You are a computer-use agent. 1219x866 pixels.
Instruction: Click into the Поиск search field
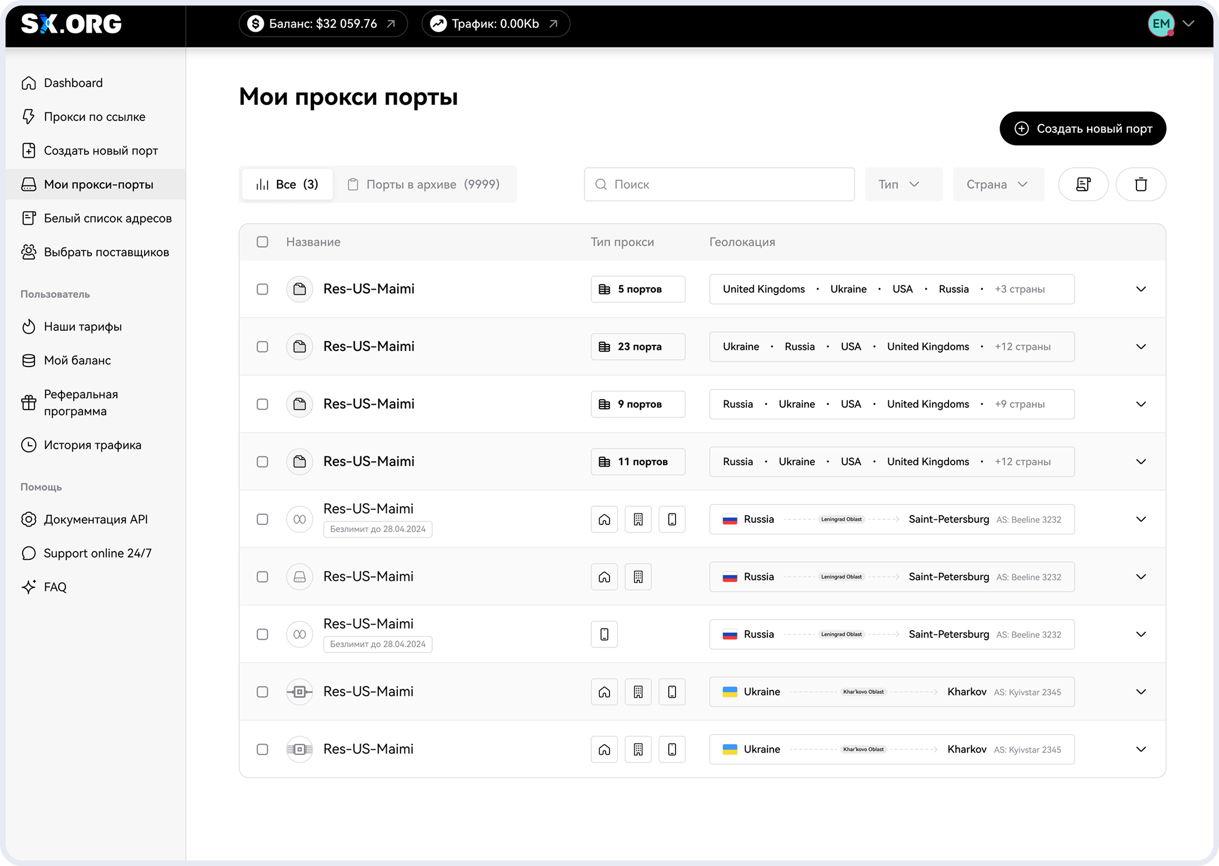point(719,184)
